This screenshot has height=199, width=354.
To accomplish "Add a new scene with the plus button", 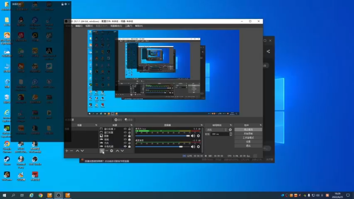I will [x=67, y=151].
